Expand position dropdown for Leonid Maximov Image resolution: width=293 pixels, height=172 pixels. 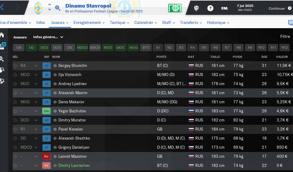click(36, 157)
